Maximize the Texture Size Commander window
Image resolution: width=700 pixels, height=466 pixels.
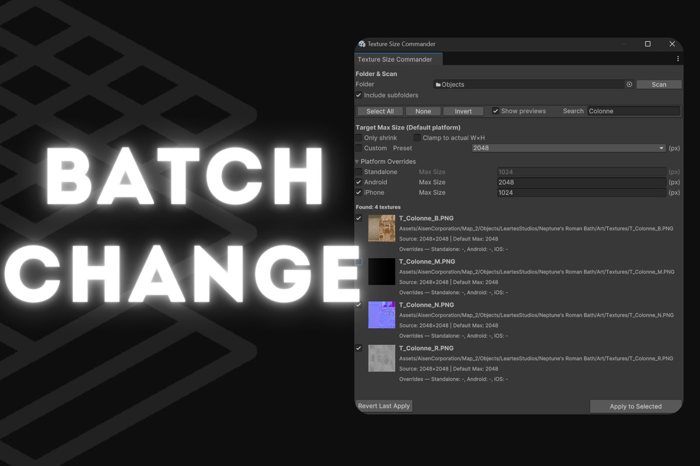tap(647, 44)
